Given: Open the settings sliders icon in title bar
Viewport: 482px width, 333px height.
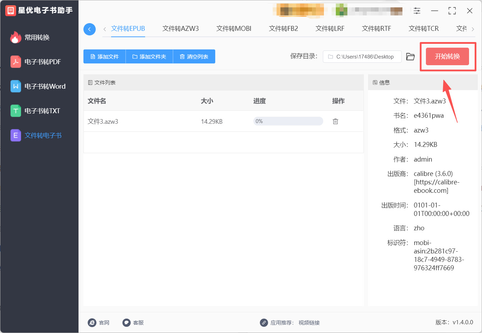Looking at the screenshot, I should tap(417, 11).
